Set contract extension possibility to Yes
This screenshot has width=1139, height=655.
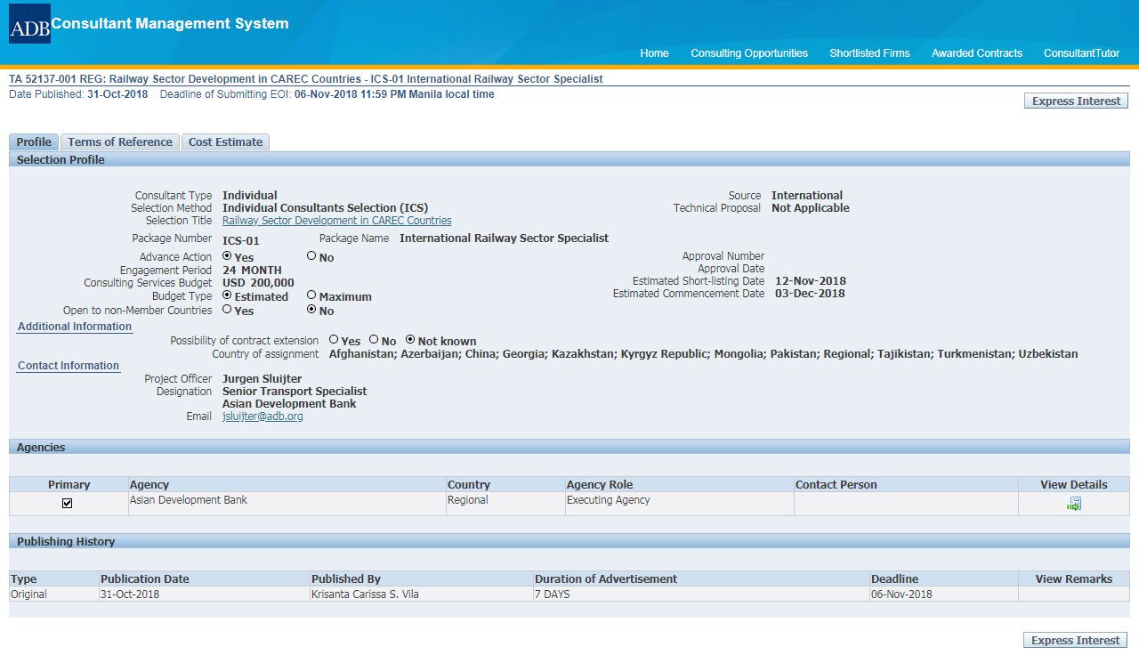click(334, 340)
